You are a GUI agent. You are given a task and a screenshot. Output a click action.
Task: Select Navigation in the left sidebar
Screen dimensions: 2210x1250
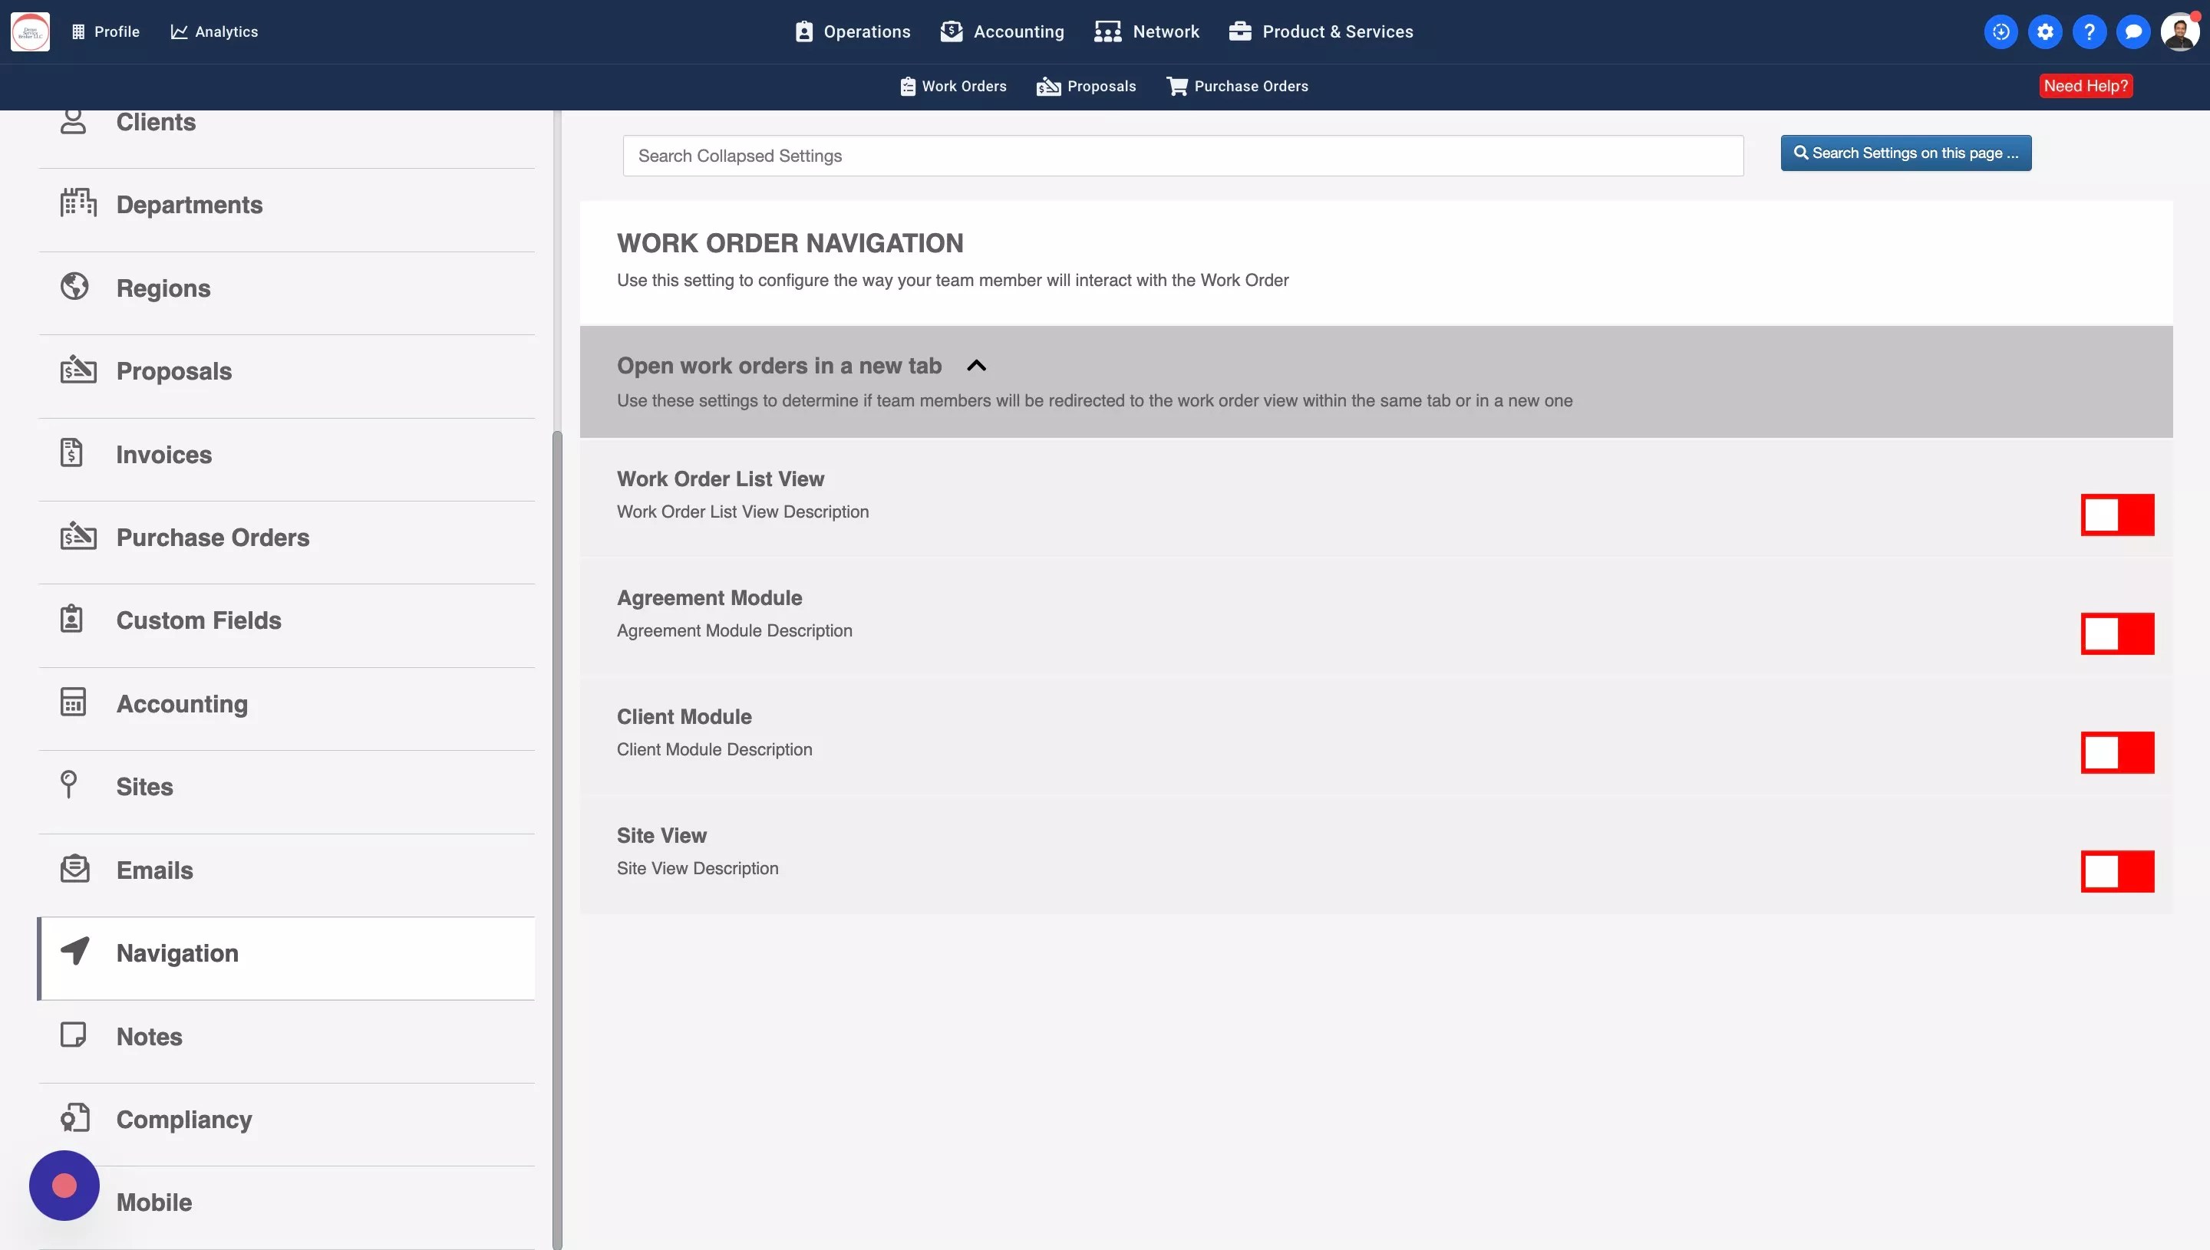[x=177, y=953]
